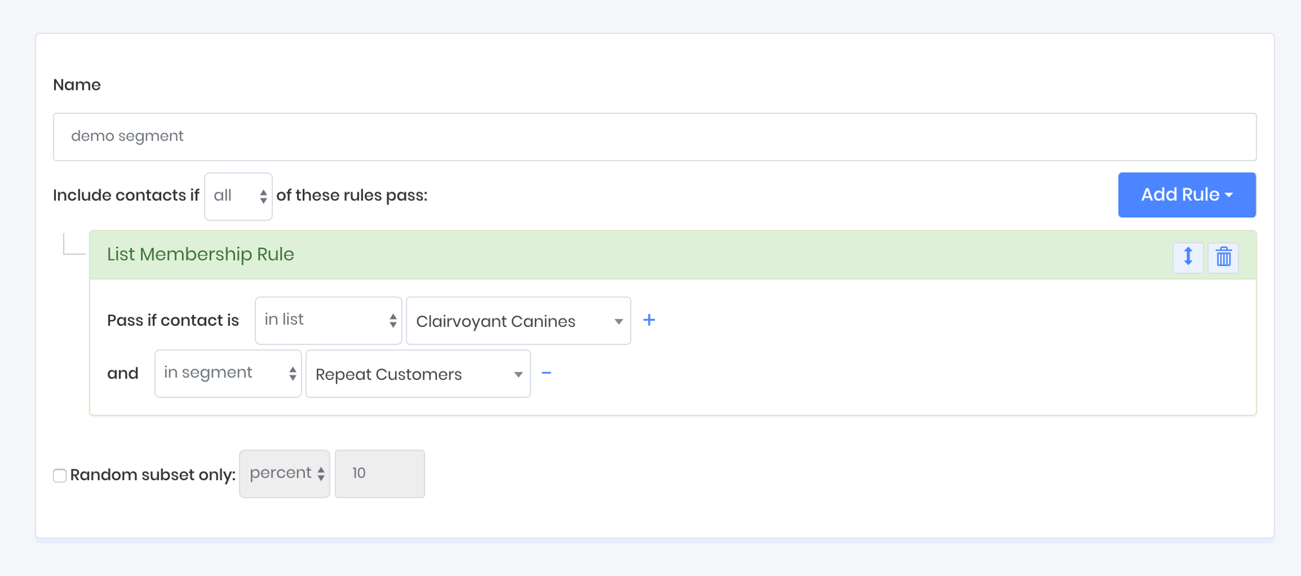
Task: Open the 'in list' condition dropdown
Action: tap(328, 320)
